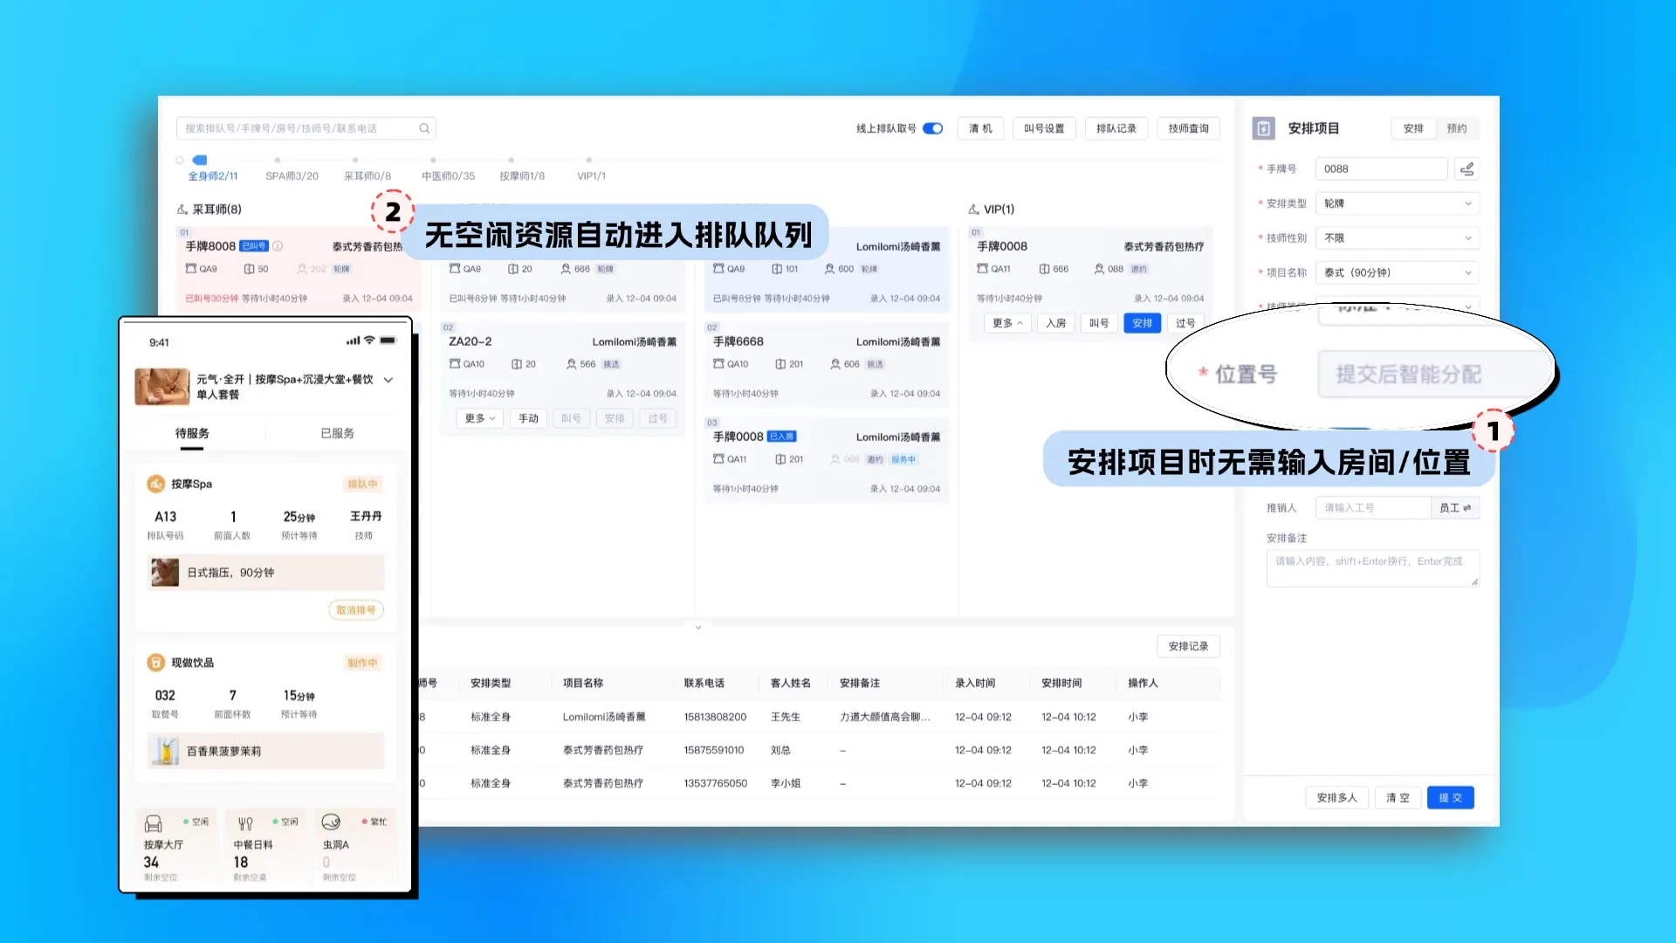Switch to 已服务 tab on mobile screen
The width and height of the screenshot is (1676, 943).
point(336,432)
